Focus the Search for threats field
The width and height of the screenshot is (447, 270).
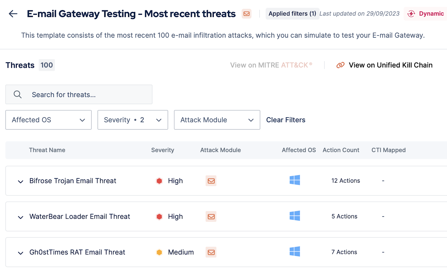84,95
